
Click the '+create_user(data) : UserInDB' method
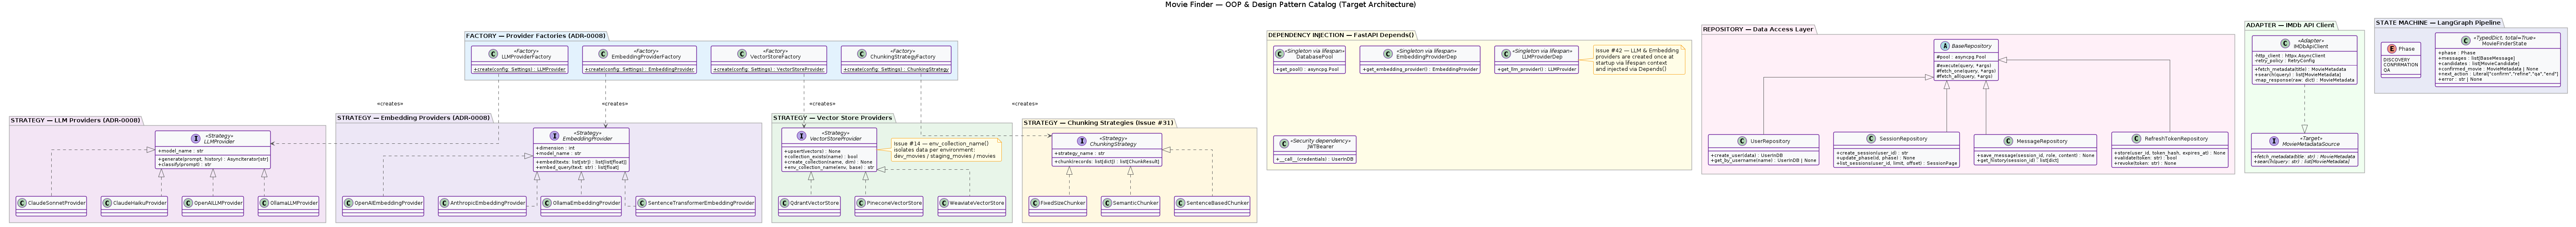1746,155
